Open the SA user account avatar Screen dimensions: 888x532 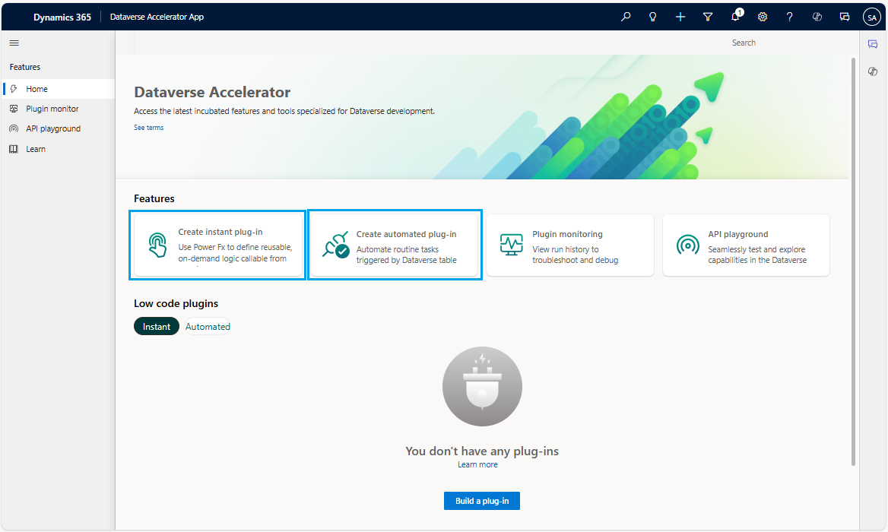[871, 17]
